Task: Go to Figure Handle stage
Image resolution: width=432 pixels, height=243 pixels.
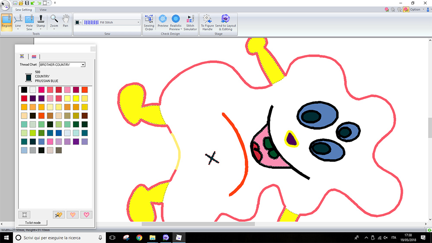Action: pos(207,22)
